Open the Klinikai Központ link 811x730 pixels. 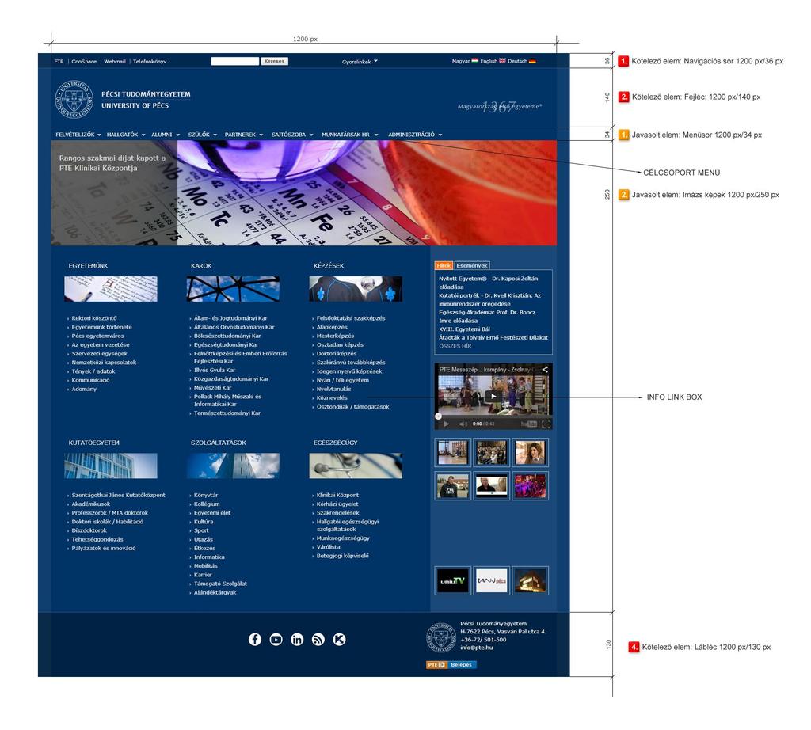click(337, 496)
